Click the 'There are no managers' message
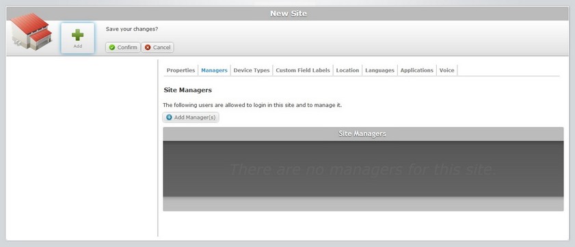Viewport: 575px width, 247px height. coord(363,170)
